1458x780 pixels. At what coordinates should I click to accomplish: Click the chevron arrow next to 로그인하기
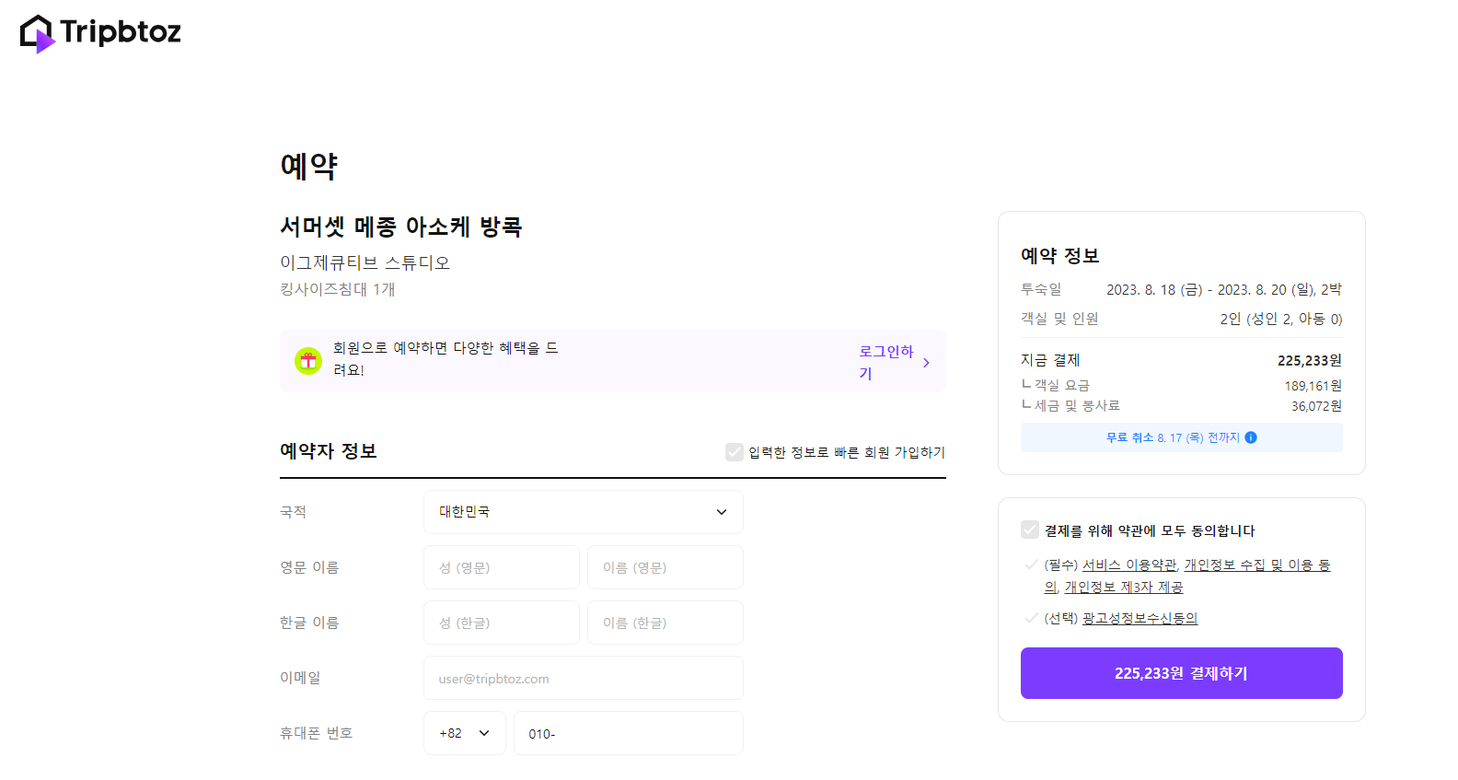[x=926, y=363]
